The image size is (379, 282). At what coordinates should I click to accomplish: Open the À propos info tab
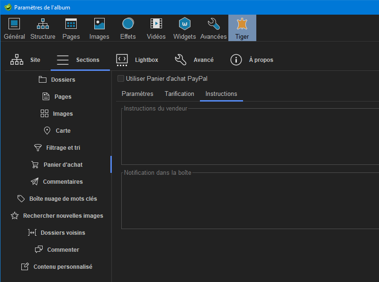(252, 60)
